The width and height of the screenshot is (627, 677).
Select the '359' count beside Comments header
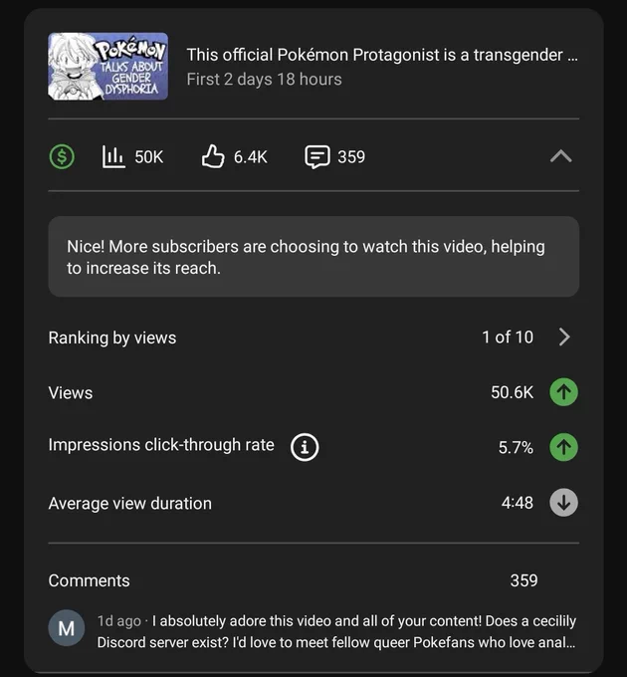[523, 580]
